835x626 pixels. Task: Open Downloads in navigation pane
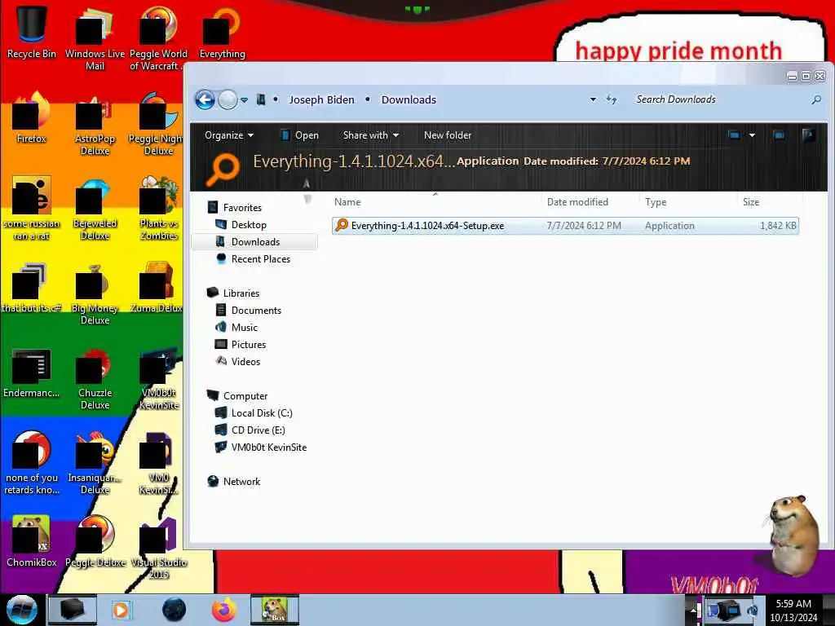[255, 241]
